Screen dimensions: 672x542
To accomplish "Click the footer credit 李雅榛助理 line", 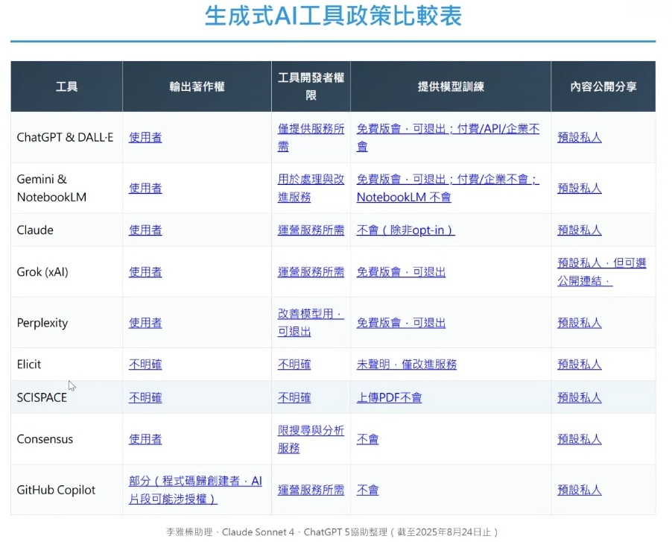I will pos(332,532).
